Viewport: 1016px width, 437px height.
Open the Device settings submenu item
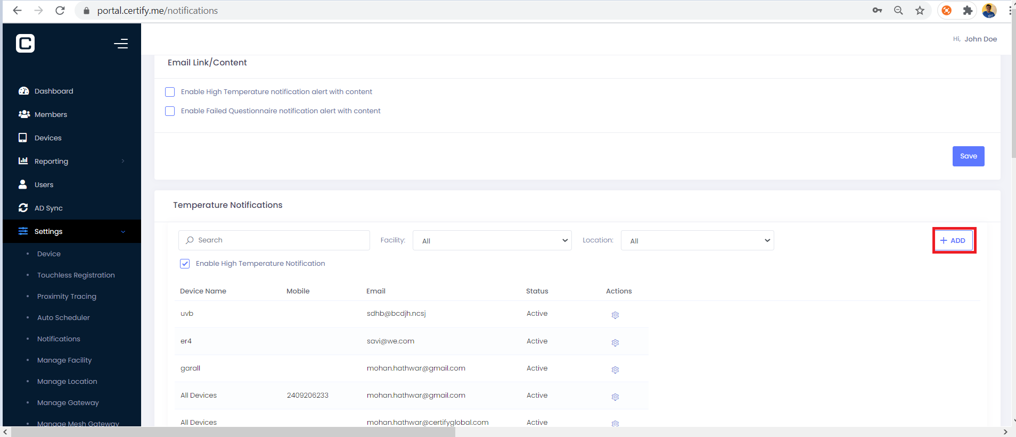point(49,254)
